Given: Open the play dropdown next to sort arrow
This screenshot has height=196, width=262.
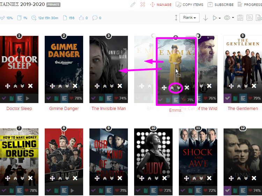Looking at the screenshot, I should click(217, 18).
